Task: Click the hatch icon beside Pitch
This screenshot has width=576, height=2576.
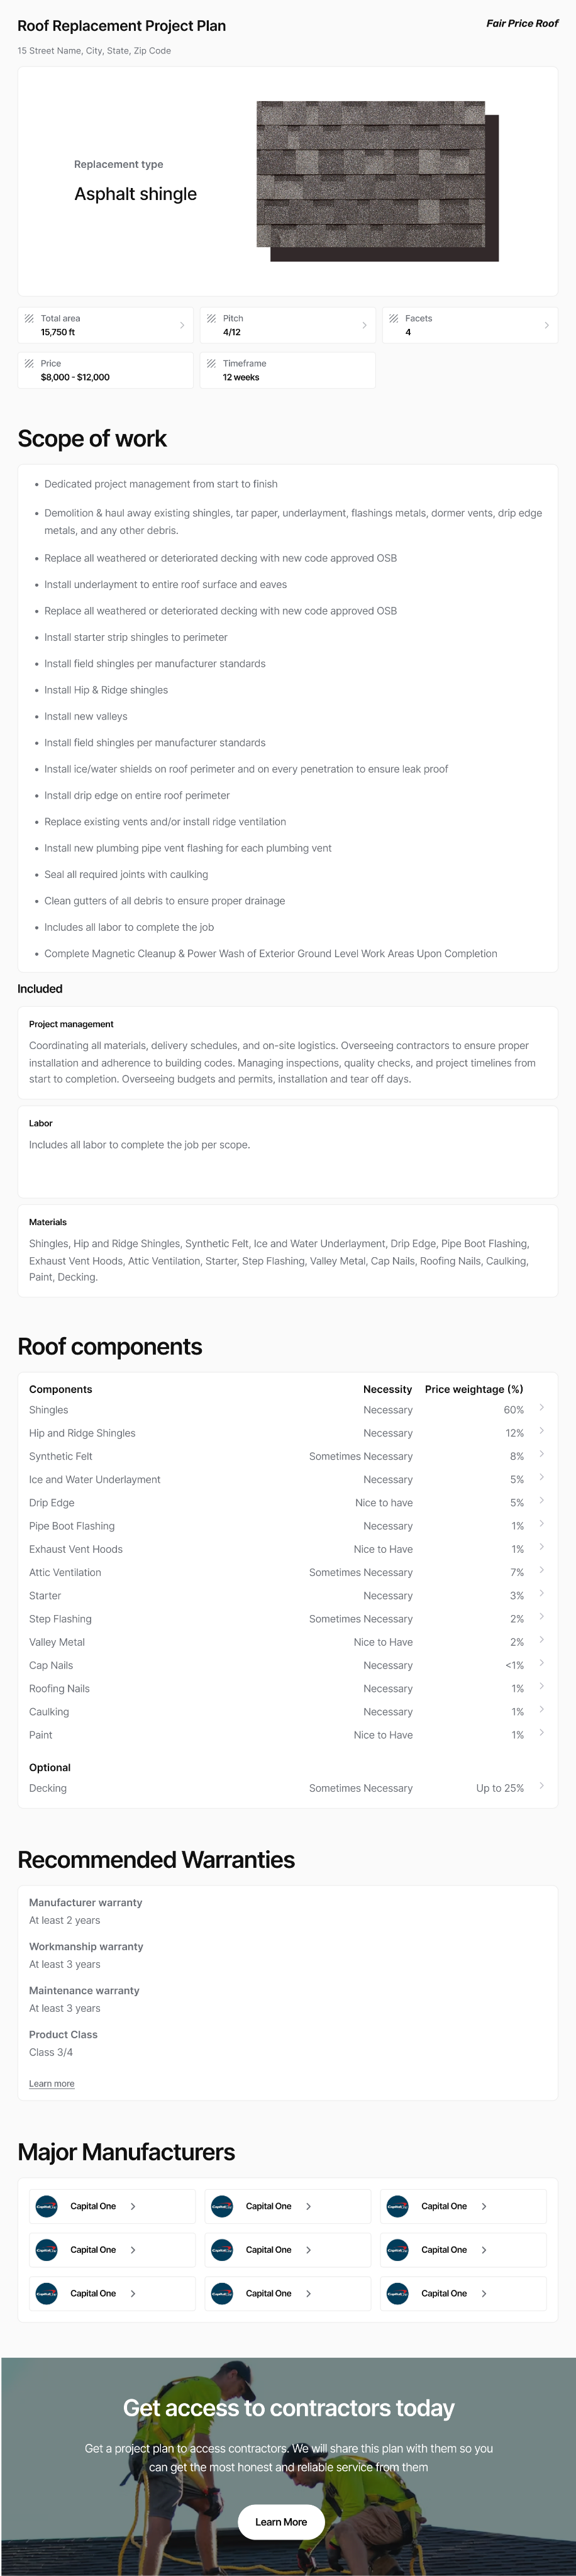Action: [x=211, y=318]
